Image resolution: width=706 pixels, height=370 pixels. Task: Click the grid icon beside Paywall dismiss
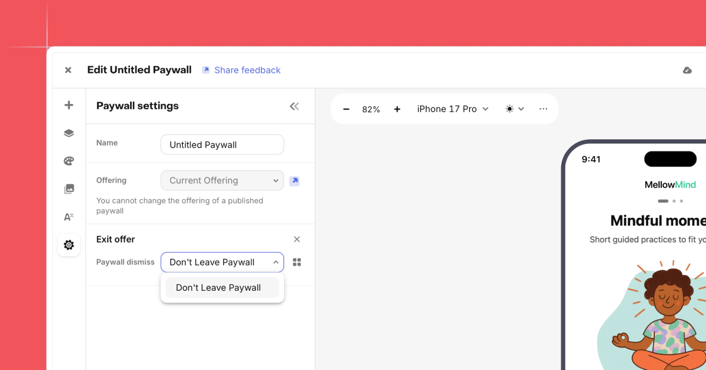297,262
